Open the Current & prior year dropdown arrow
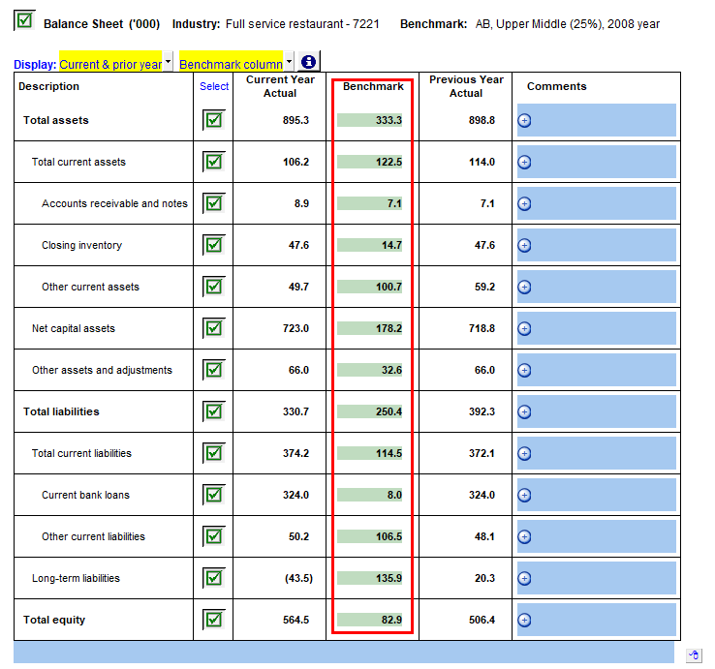Screen dimensions: 715x669 (169, 61)
